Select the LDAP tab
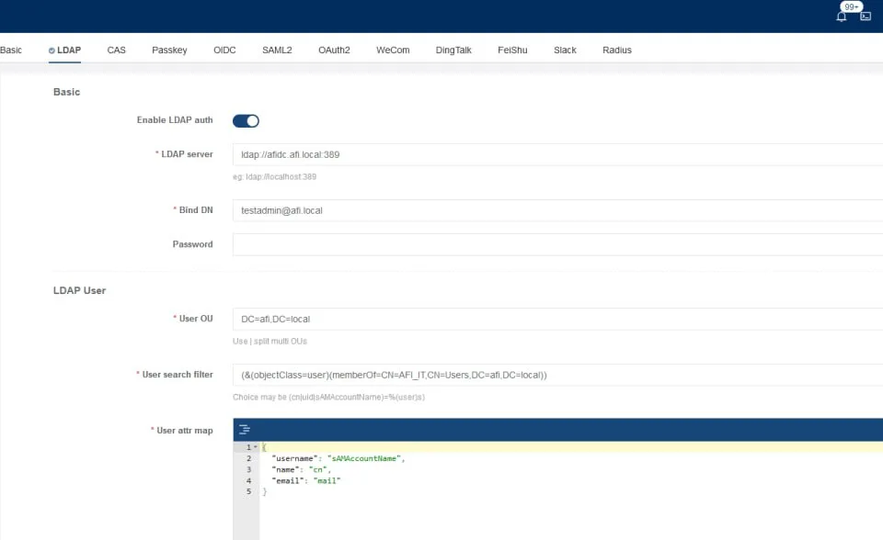 coord(64,51)
